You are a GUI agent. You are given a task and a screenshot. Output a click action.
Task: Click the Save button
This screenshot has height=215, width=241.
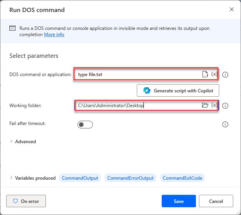click(x=179, y=201)
